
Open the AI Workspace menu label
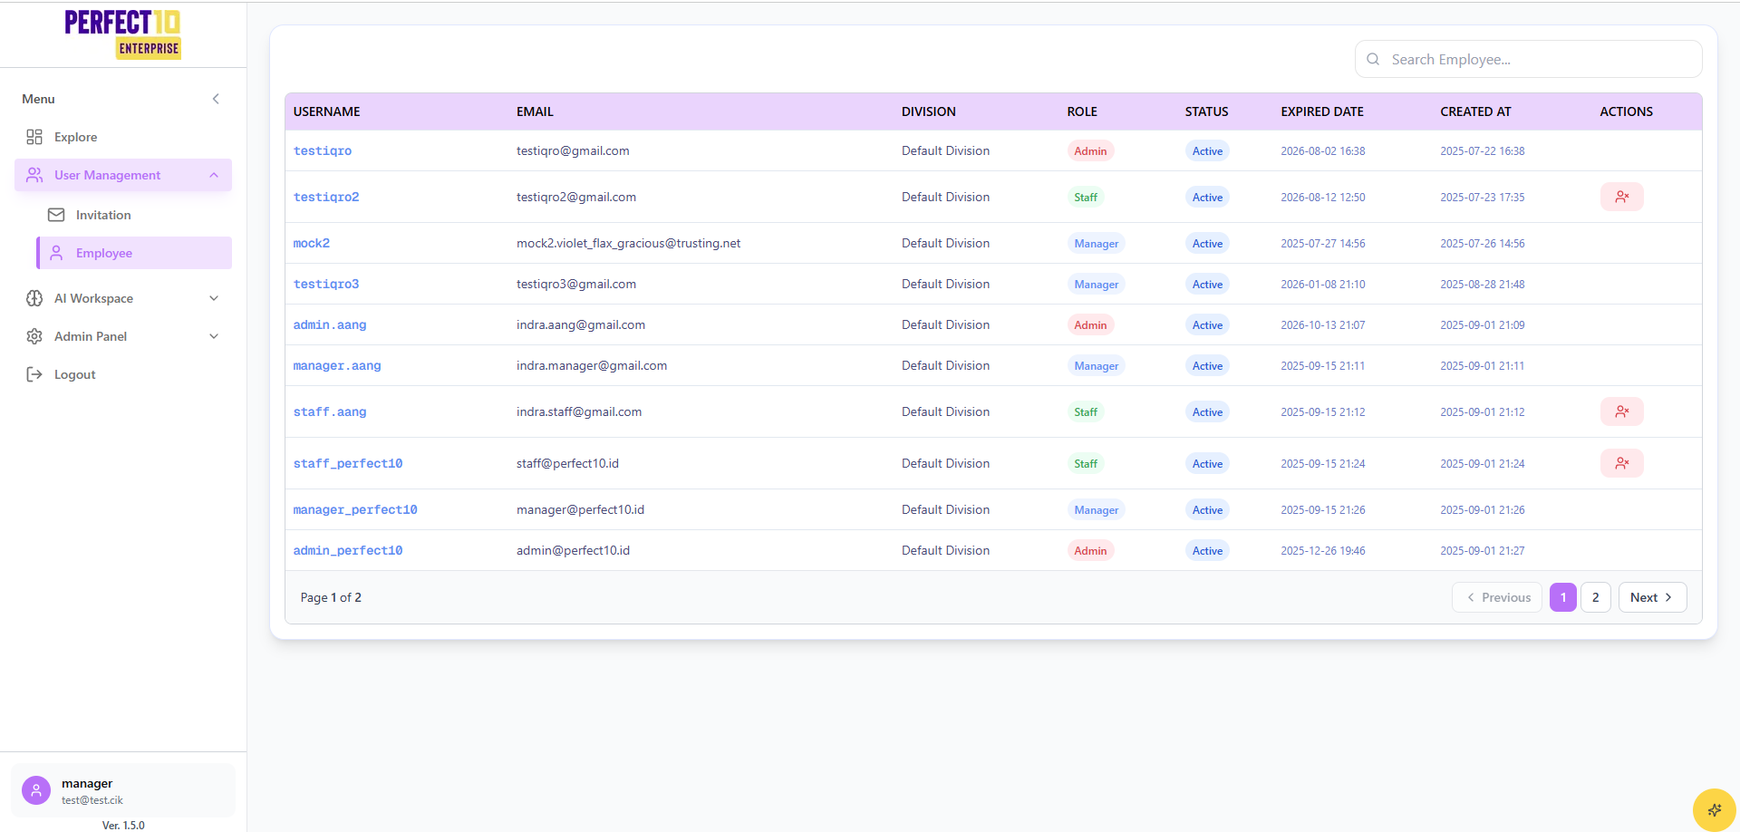click(x=93, y=298)
